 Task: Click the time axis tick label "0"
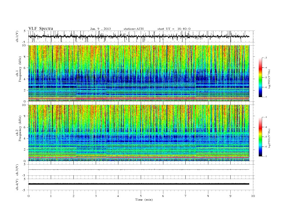tap(28, 196)
